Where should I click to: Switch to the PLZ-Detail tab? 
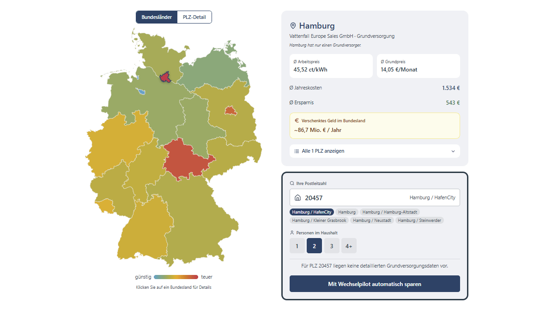194,17
